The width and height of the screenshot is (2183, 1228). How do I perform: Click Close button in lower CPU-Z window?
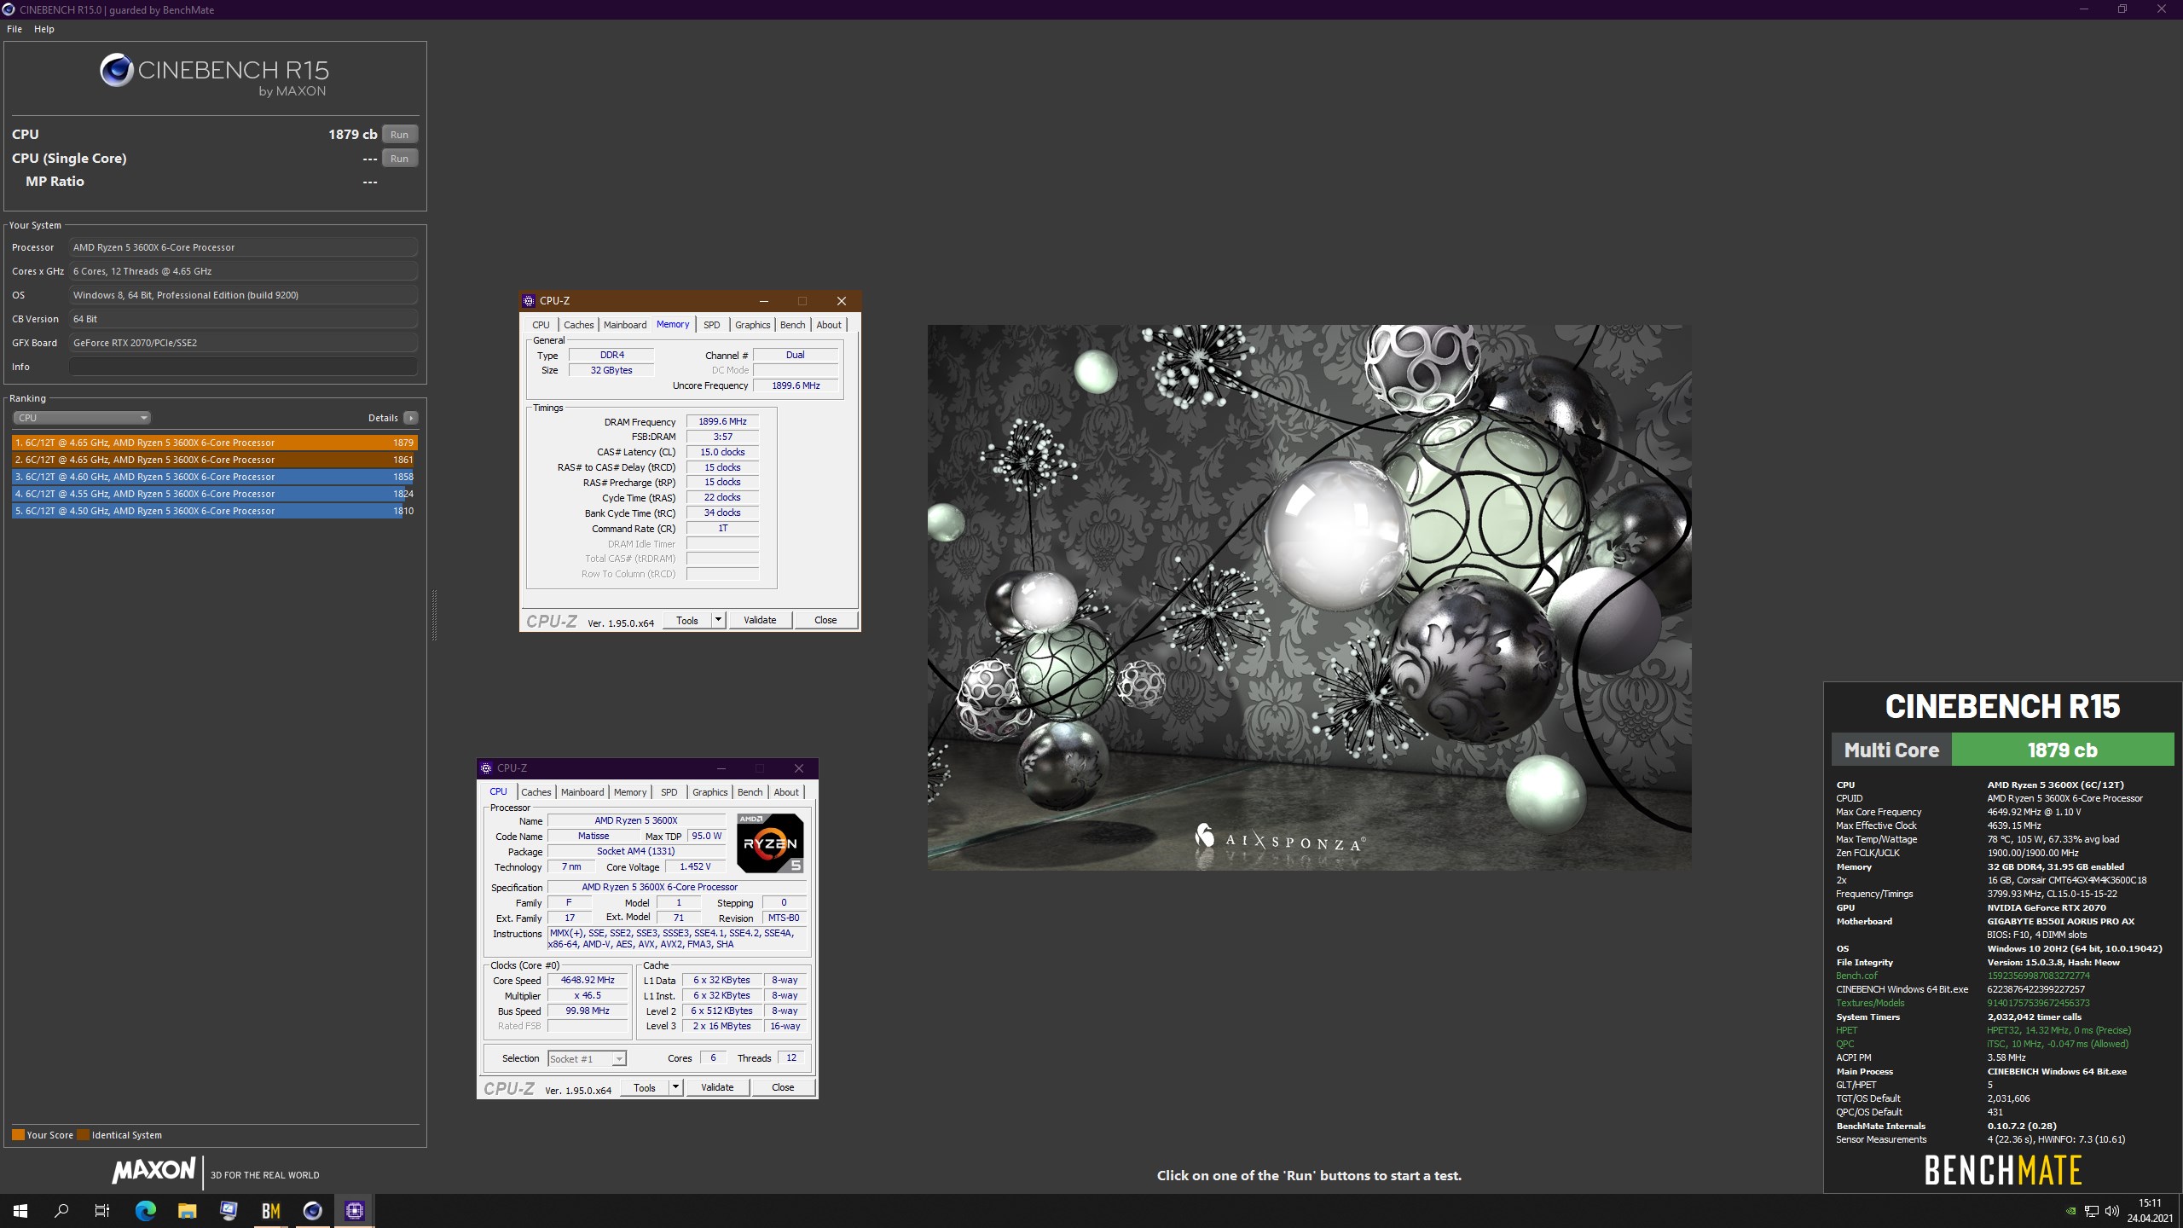pyautogui.click(x=783, y=1087)
